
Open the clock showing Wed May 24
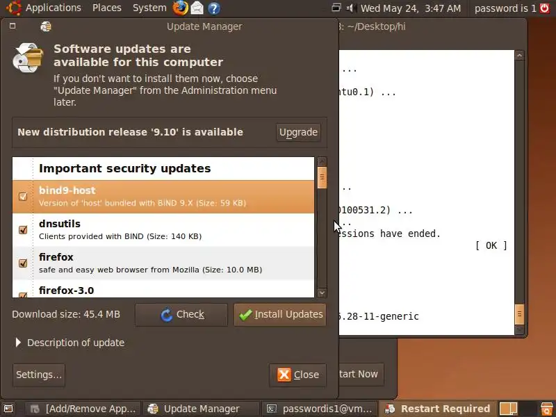click(x=411, y=8)
